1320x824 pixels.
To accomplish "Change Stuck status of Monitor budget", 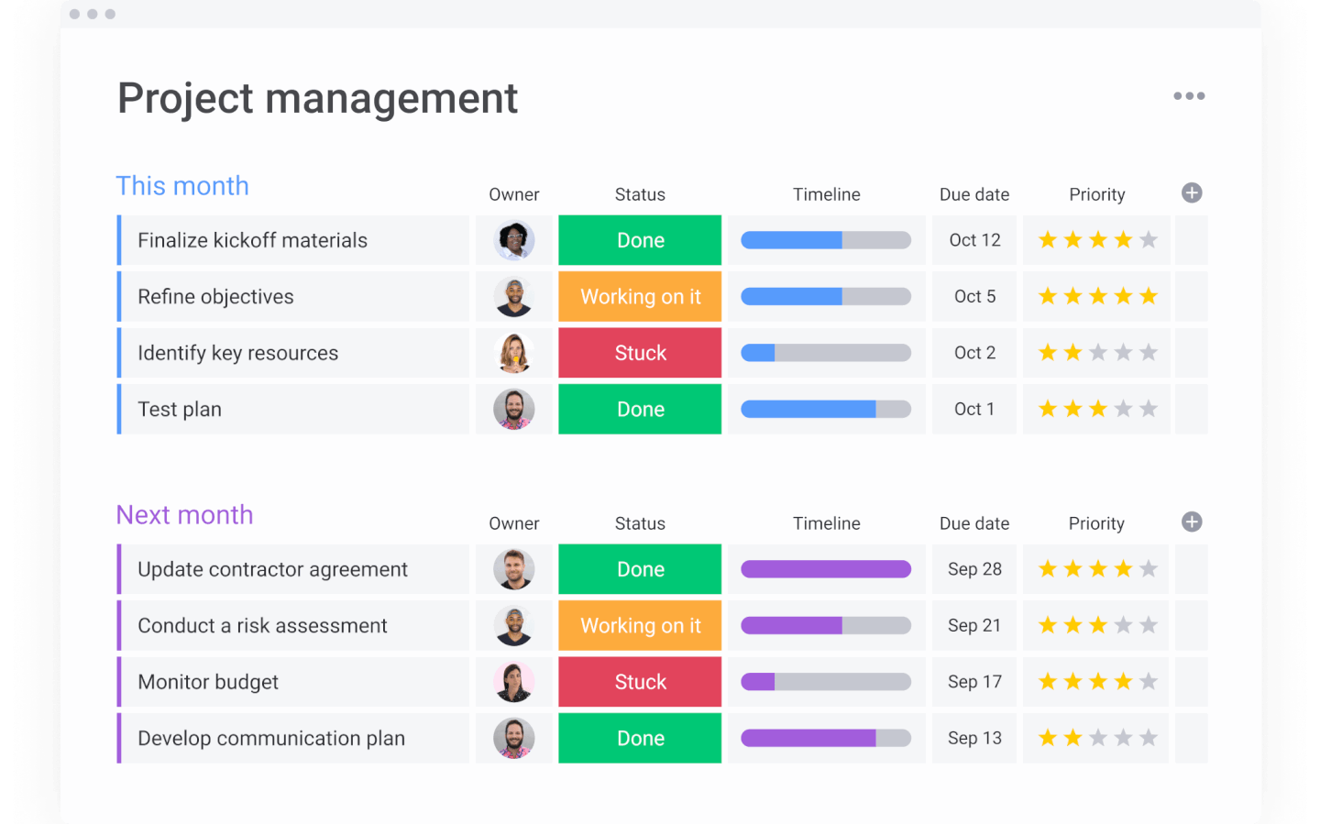I will 640,682.
